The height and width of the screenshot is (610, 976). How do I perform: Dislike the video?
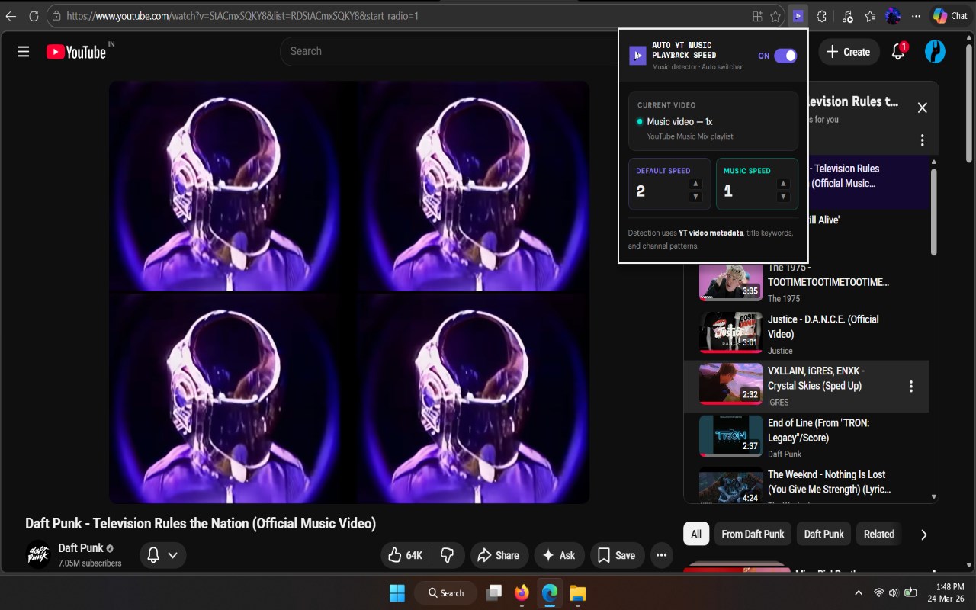(x=448, y=555)
